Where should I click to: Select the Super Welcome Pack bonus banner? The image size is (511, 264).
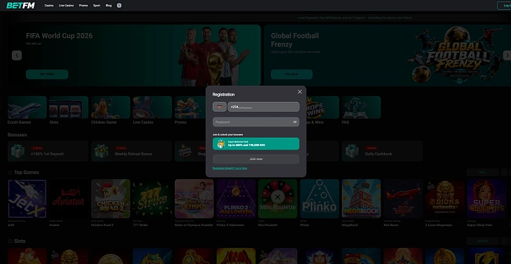click(x=255, y=144)
